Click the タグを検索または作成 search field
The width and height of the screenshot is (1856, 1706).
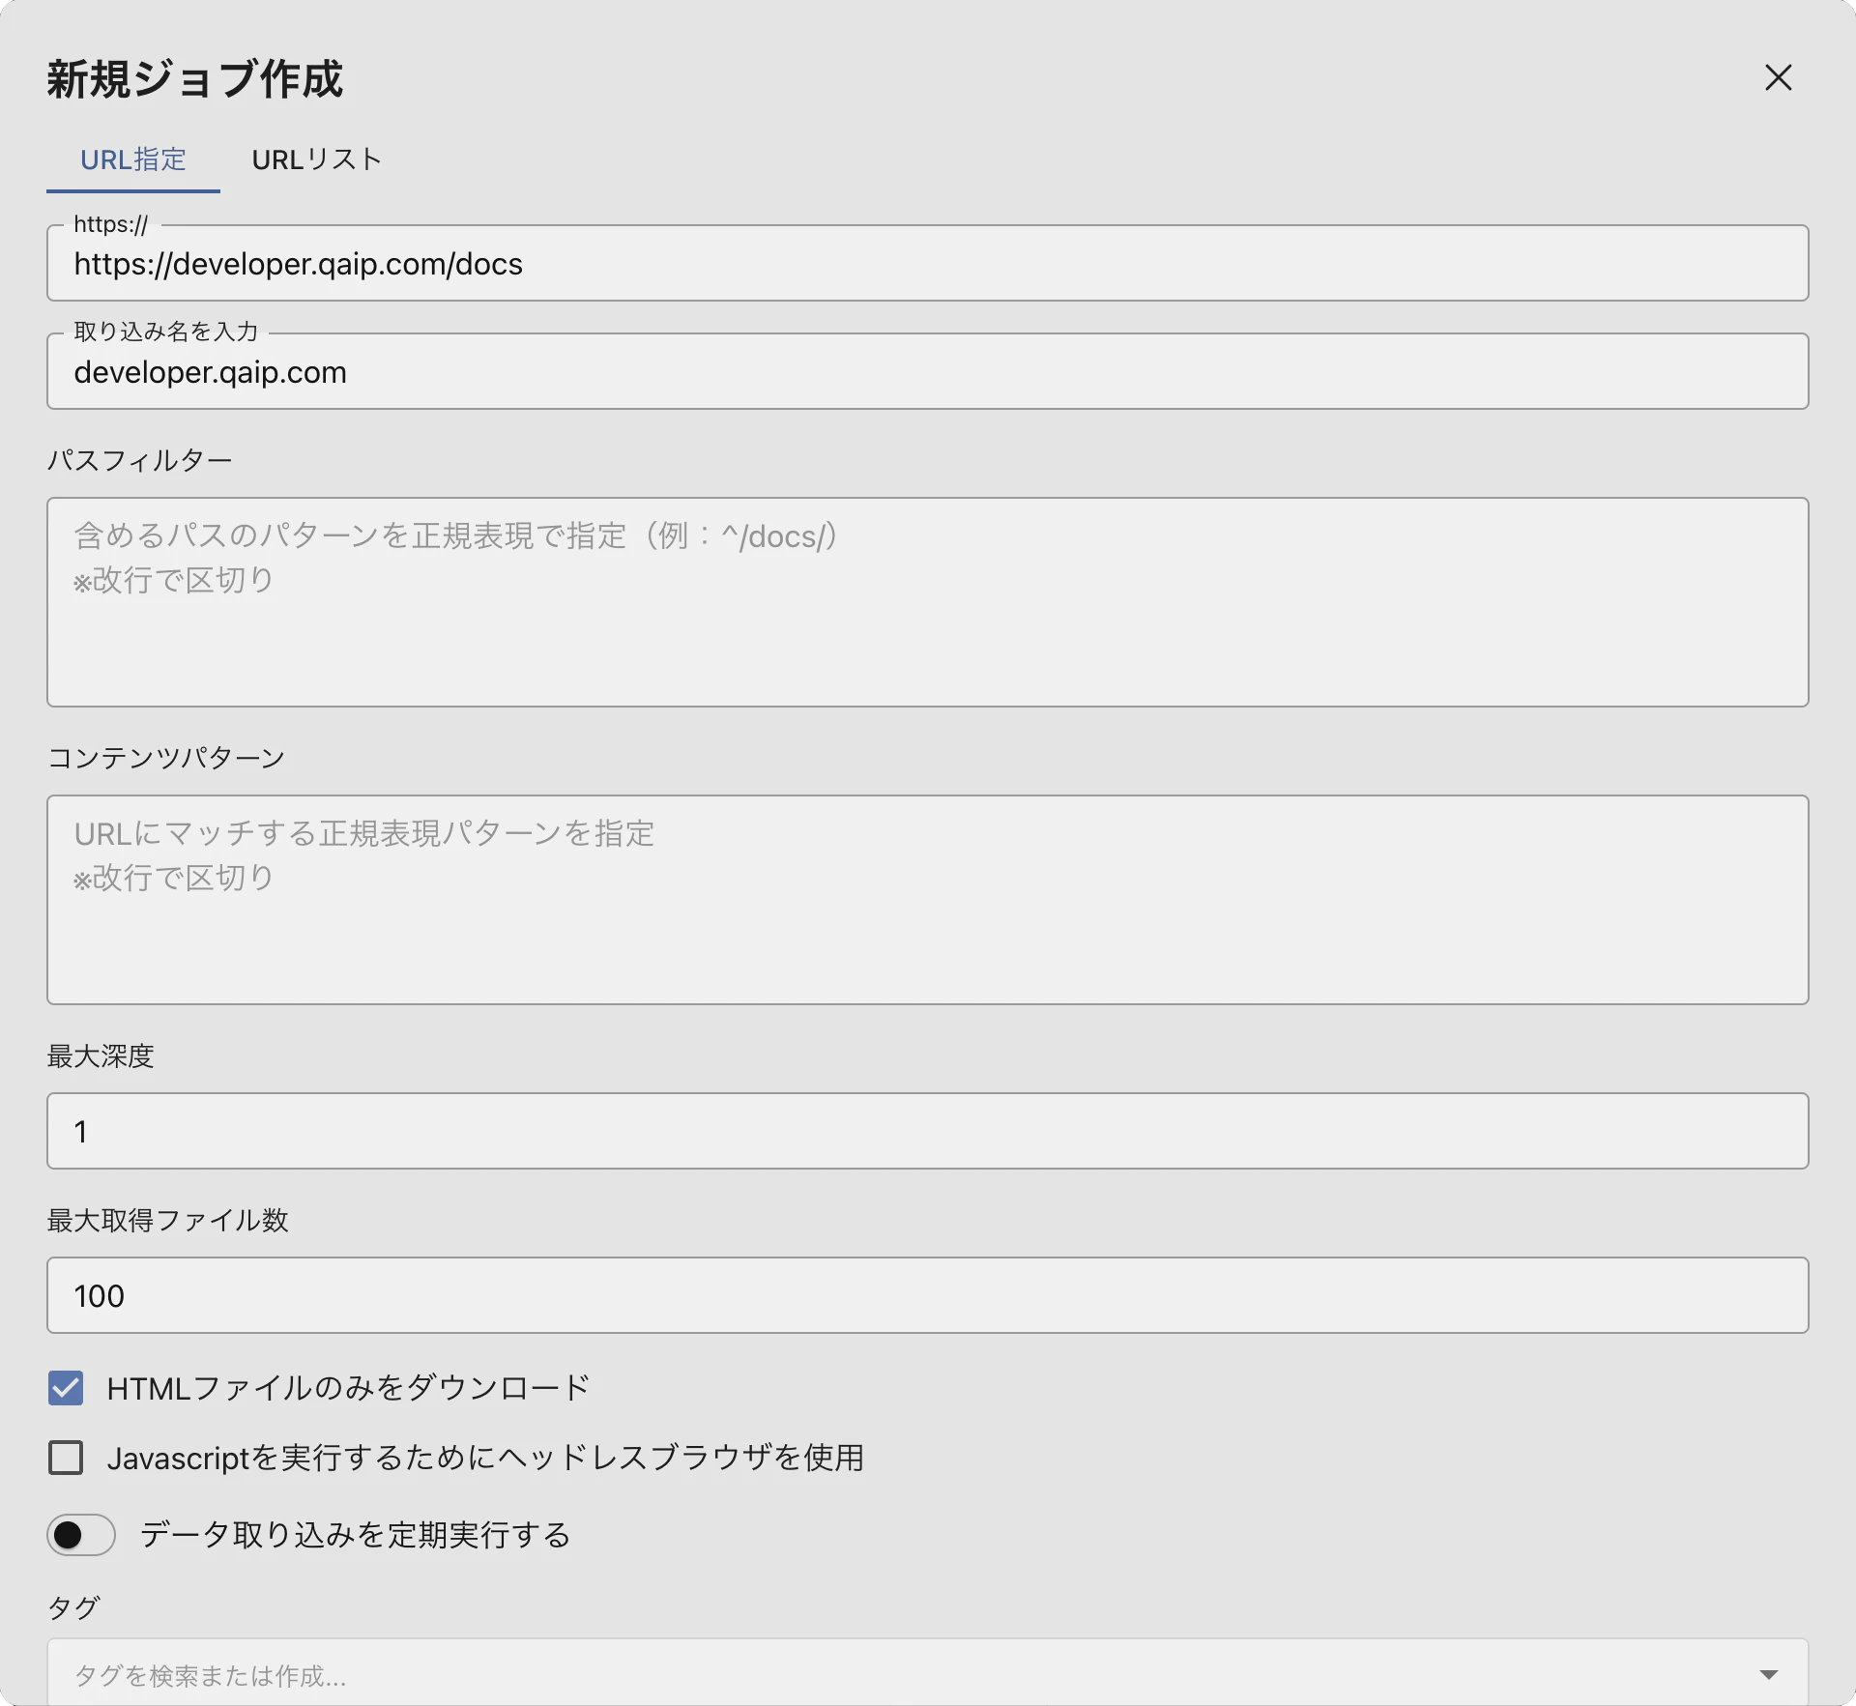[870, 1675]
